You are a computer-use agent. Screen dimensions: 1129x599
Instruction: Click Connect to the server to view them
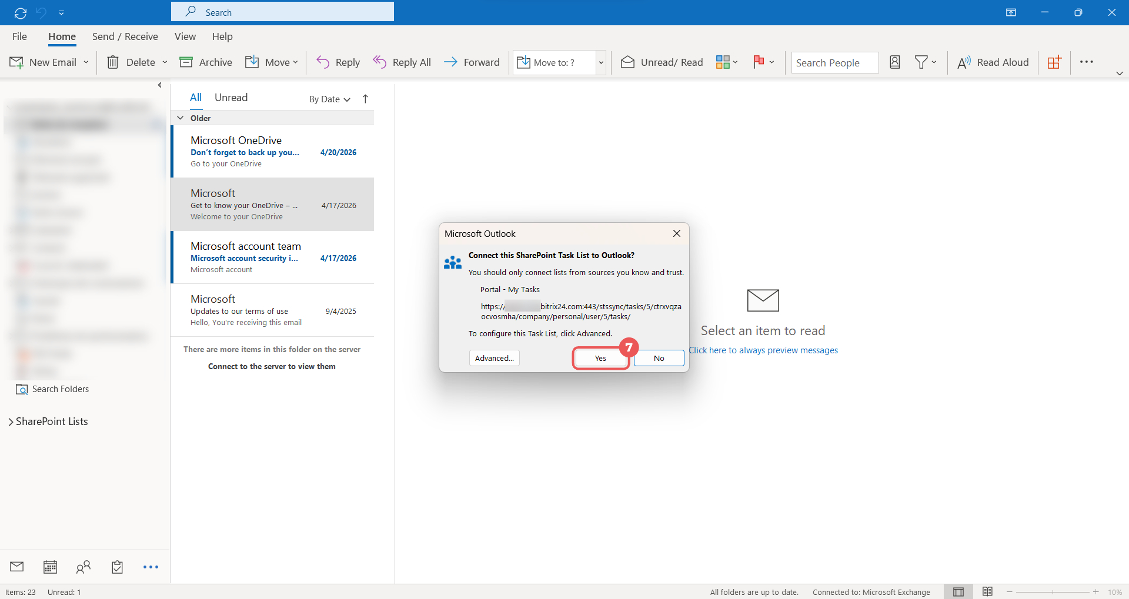pos(272,366)
